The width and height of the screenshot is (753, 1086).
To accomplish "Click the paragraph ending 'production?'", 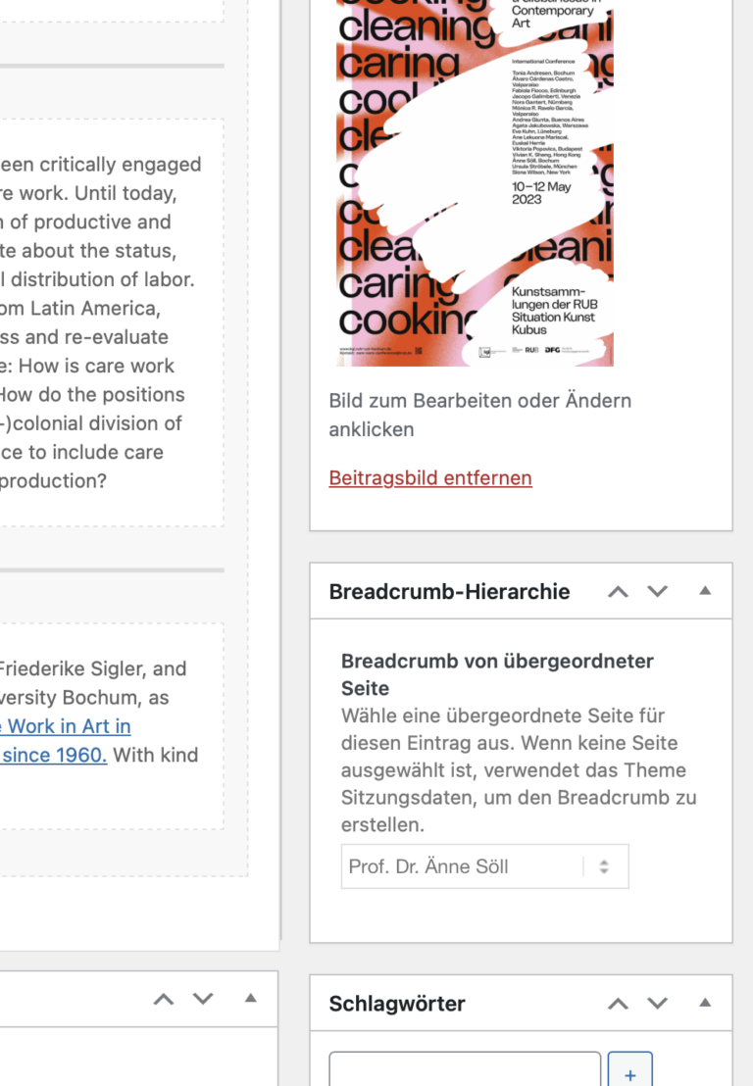I will [100, 322].
